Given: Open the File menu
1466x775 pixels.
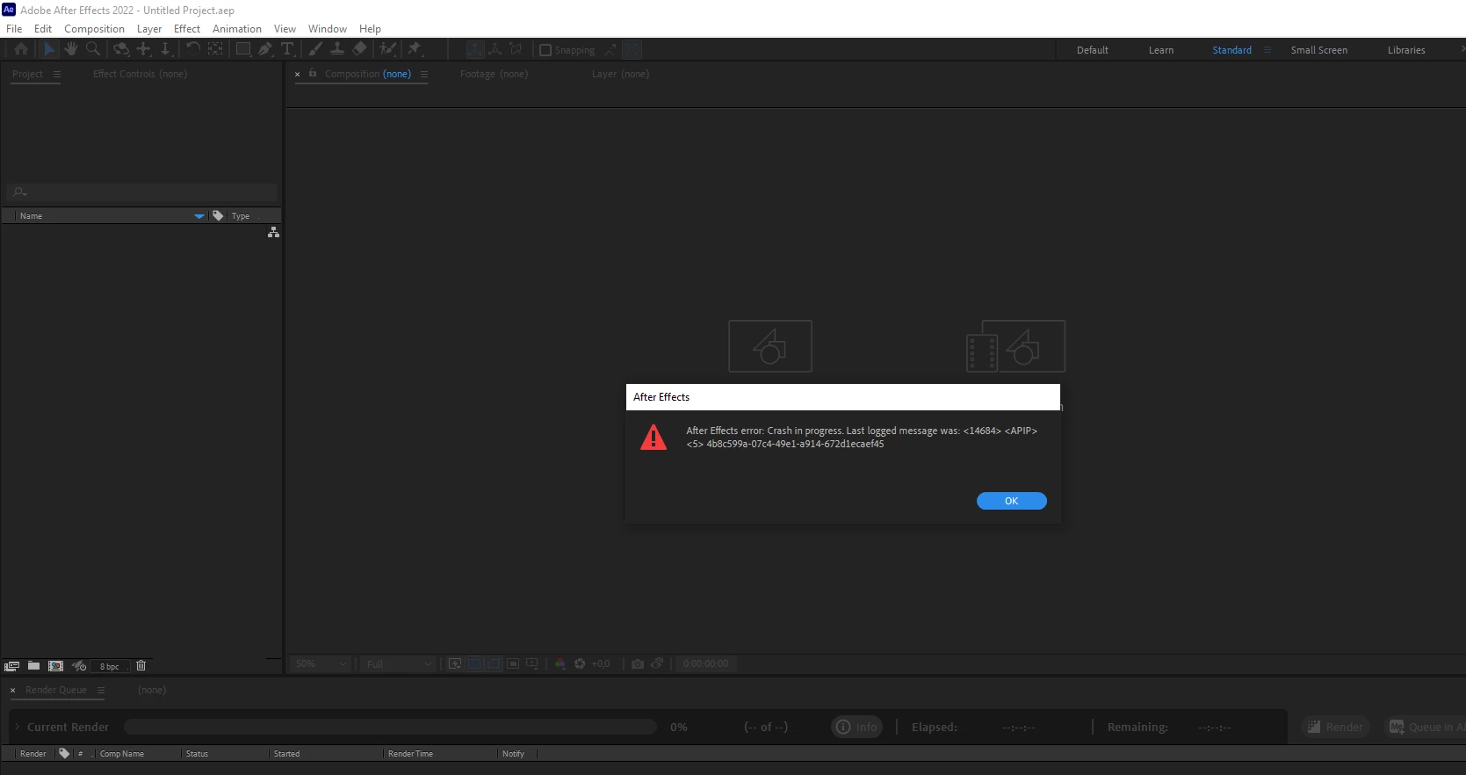Looking at the screenshot, I should [14, 29].
